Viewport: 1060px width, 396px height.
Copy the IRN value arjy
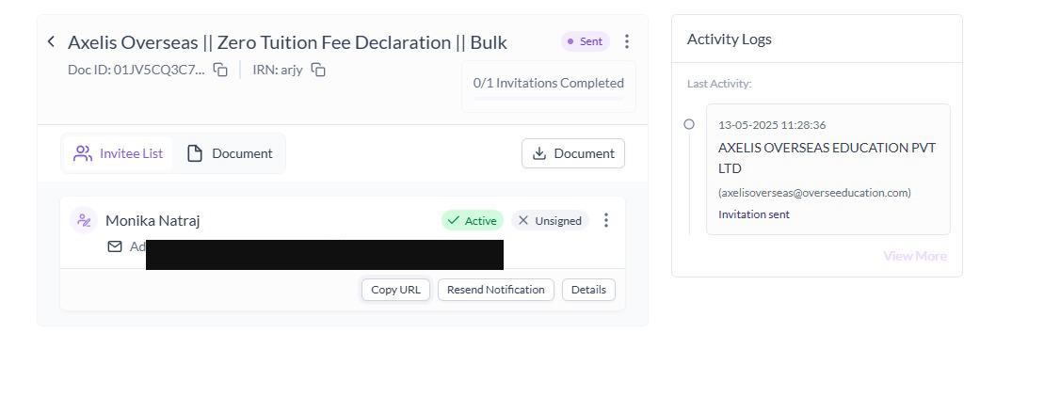coord(318,70)
